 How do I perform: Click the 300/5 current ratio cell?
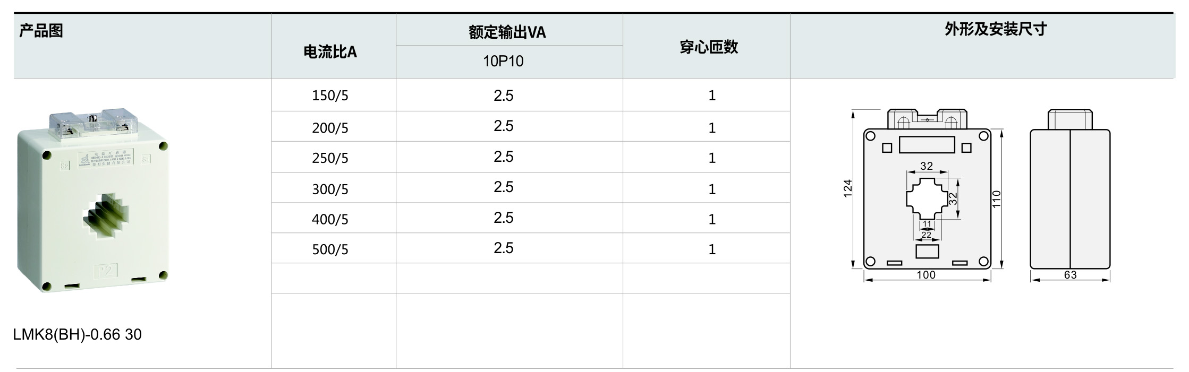(x=330, y=189)
